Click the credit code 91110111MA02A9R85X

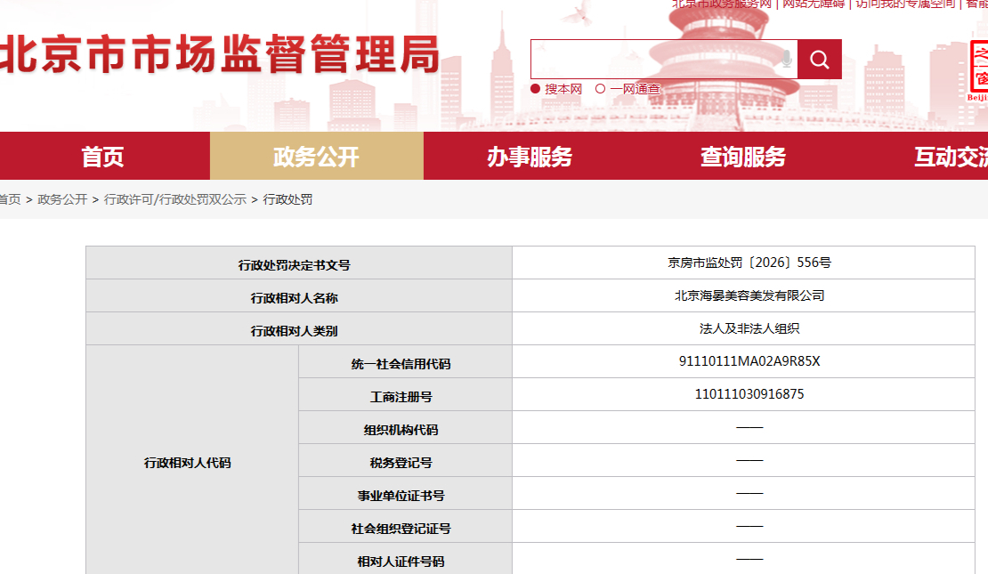coord(749,361)
